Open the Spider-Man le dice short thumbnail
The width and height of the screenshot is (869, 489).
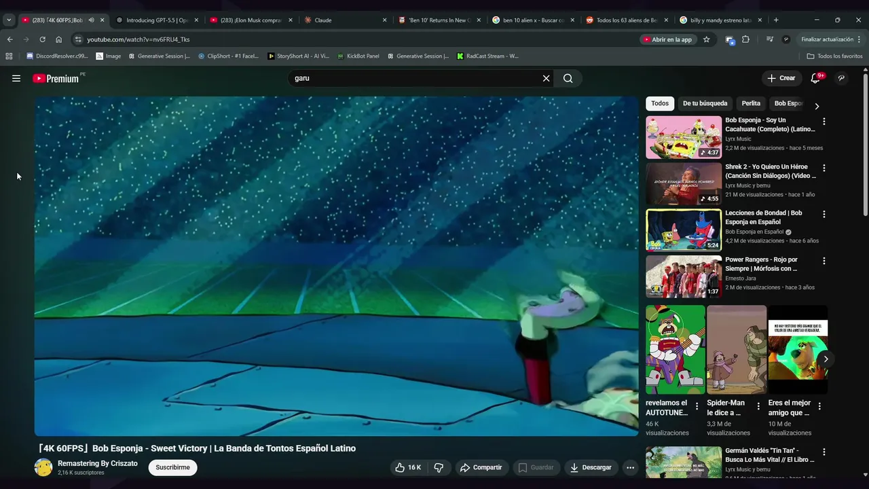point(737,349)
